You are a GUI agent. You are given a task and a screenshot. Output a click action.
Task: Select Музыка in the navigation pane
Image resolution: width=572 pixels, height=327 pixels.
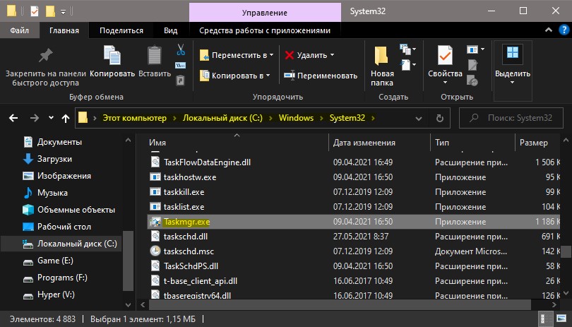[52, 193]
